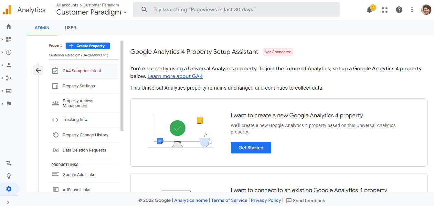This screenshot has height=206, width=434.
Task: Open the Attribution icon near sidebar bottom
Action: [x=8, y=163]
